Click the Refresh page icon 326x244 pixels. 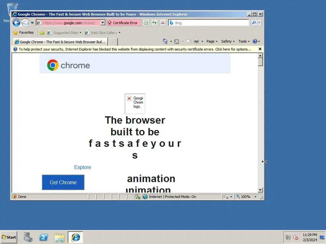pos(154,23)
